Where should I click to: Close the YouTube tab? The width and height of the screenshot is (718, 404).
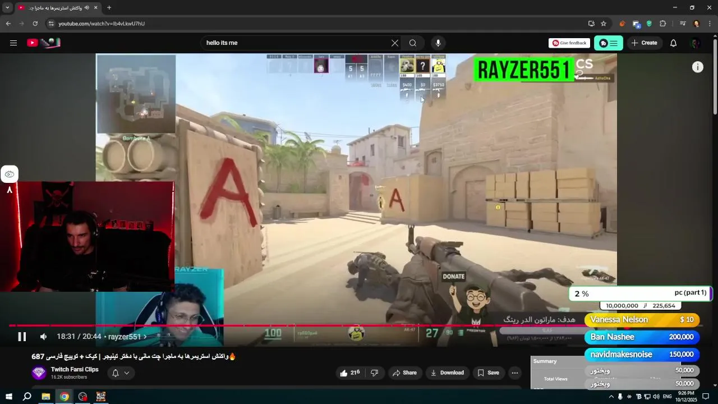point(95,8)
